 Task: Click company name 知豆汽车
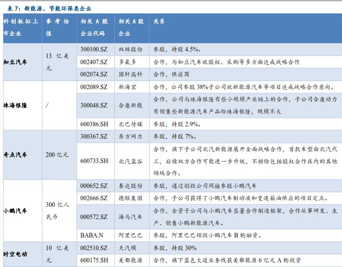click(15, 62)
